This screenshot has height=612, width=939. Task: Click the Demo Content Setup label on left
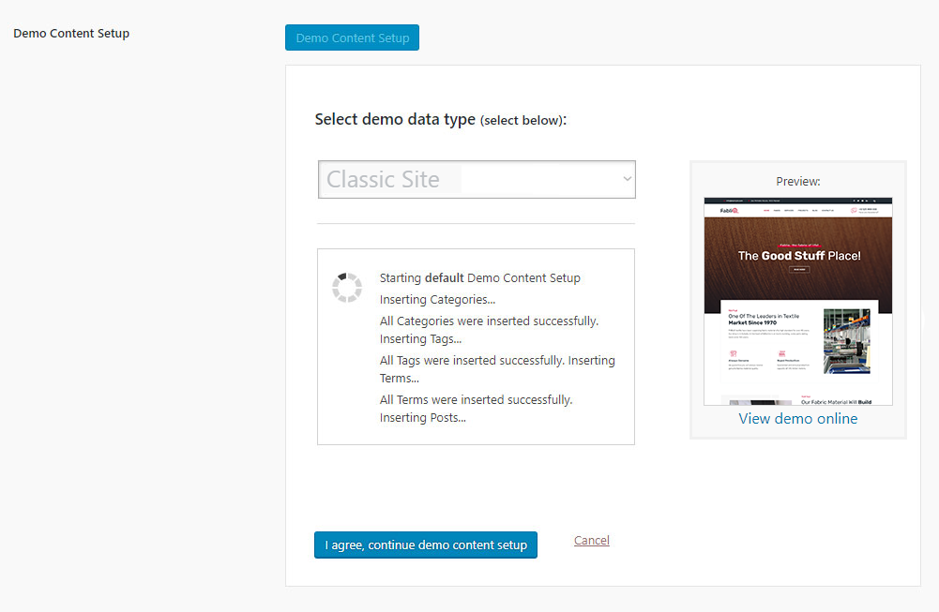71,34
